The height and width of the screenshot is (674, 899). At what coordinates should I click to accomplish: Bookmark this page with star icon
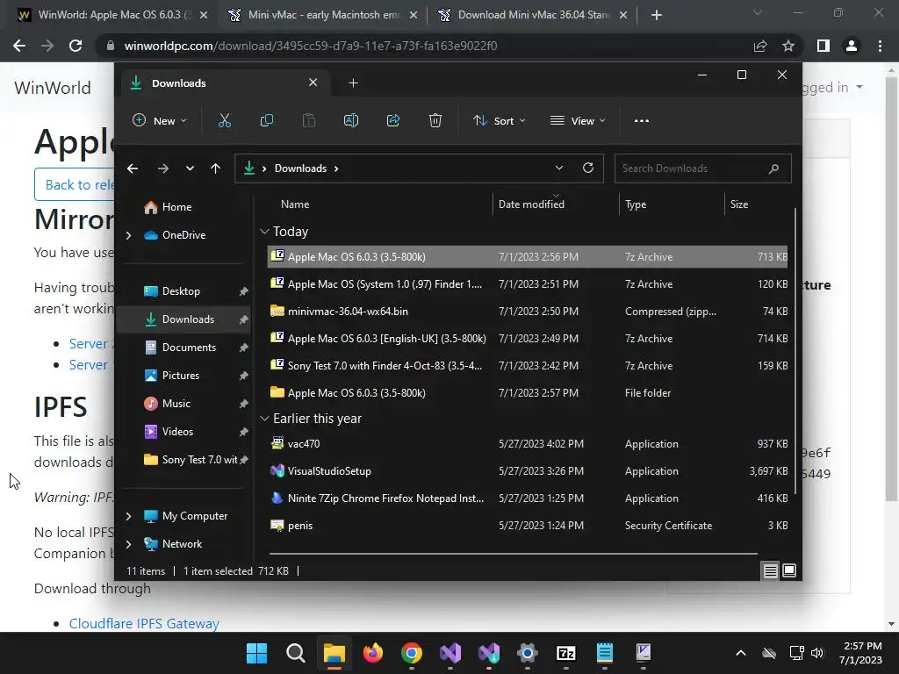(x=788, y=46)
